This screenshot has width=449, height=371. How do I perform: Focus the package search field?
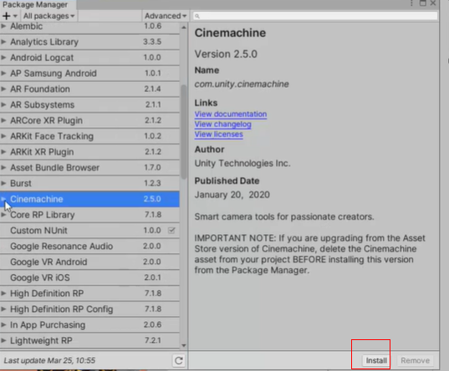pyautogui.click(x=315, y=16)
